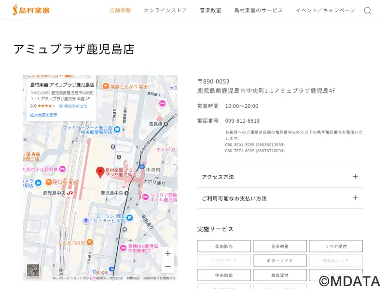Image resolution: width=386 pixels, height=289 pixels.
Task: Click the リペアブース service button
Action: coord(224,261)
